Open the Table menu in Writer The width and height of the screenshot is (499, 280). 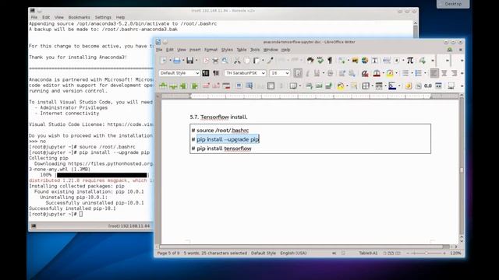[x=242, y=50]
